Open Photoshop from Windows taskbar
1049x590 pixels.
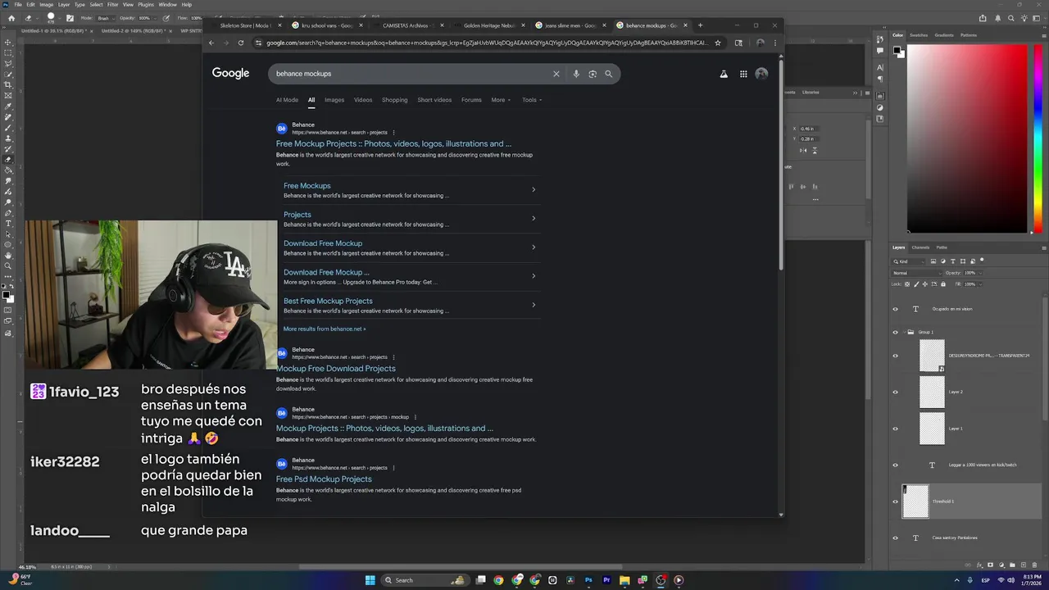(x=588, y=580)
